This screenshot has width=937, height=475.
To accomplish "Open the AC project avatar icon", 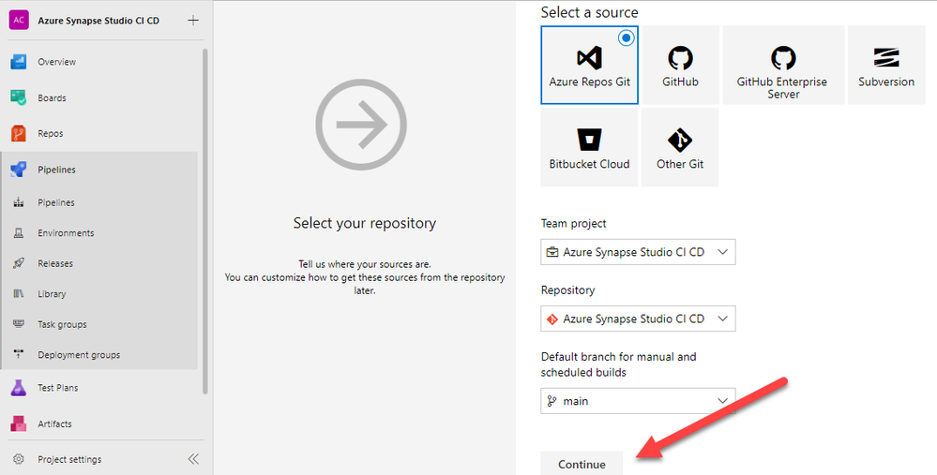I will pos(19,21).
